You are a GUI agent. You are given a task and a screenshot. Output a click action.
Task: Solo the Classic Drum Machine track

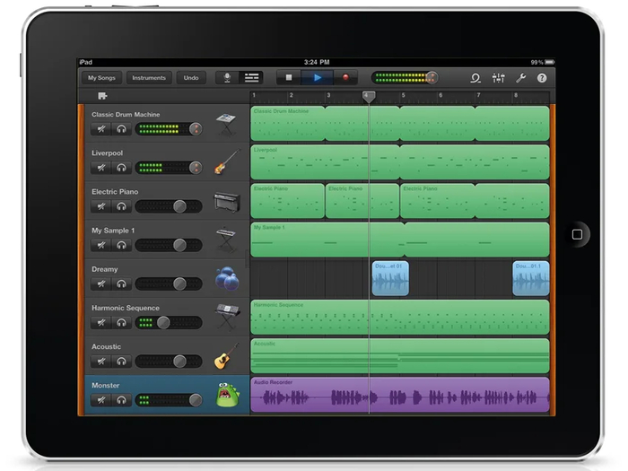pyautogui.click(x=121, y=129)
